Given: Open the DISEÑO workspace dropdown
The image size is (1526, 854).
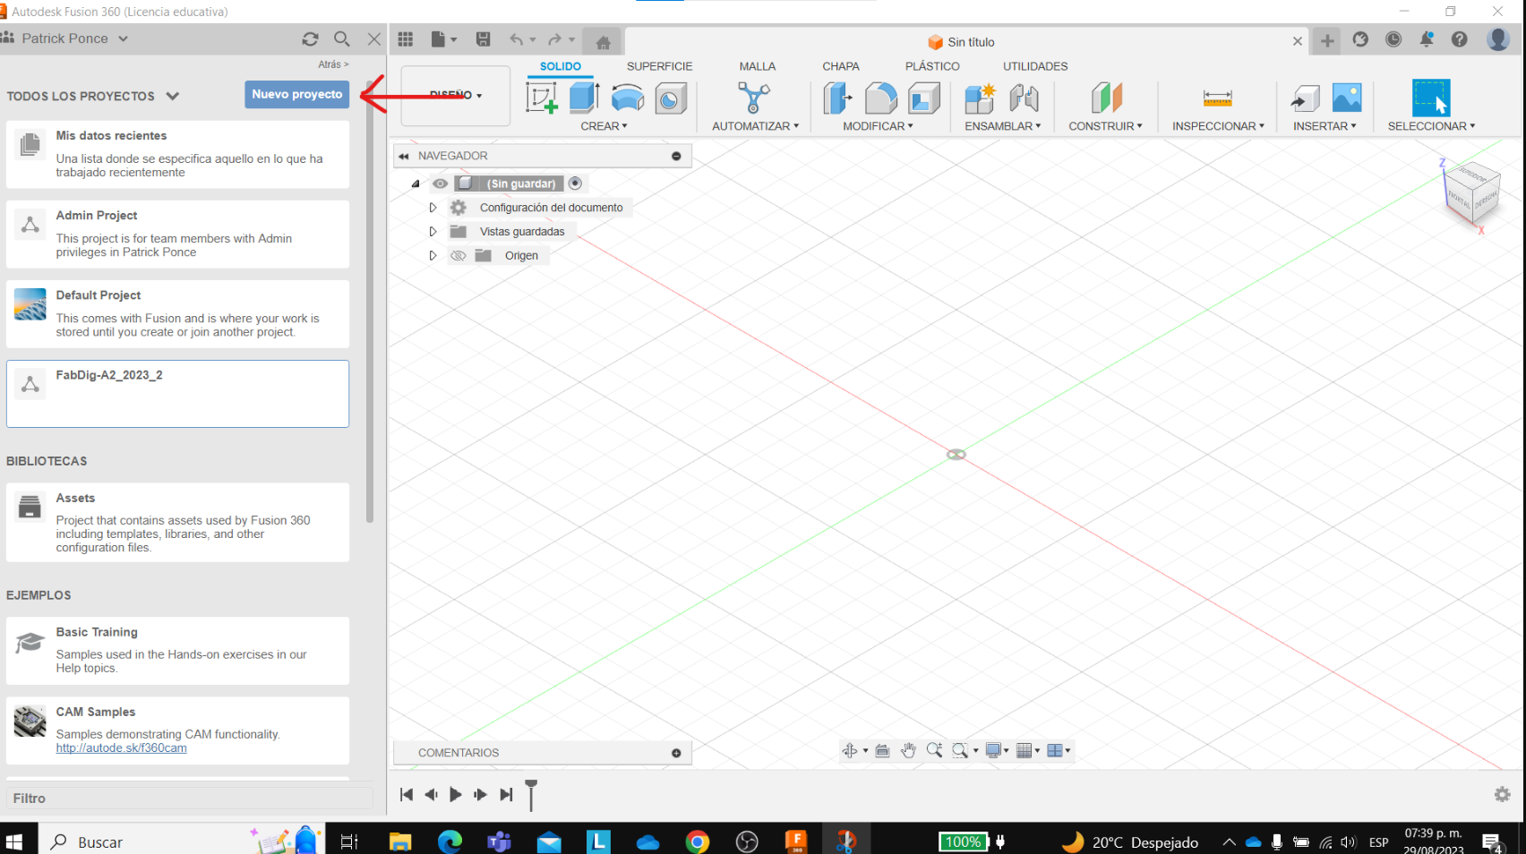Looking at the screenshot, I should point(456,96).
